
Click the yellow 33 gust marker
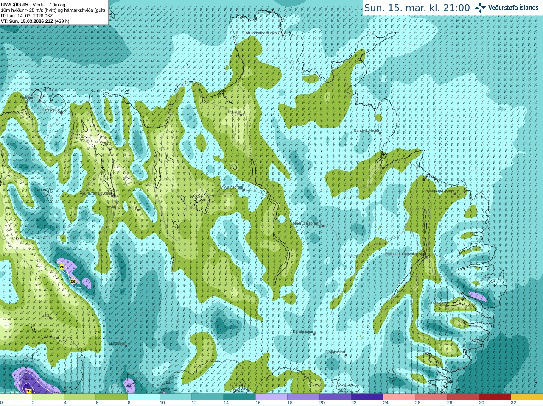(x=29, y=391)
